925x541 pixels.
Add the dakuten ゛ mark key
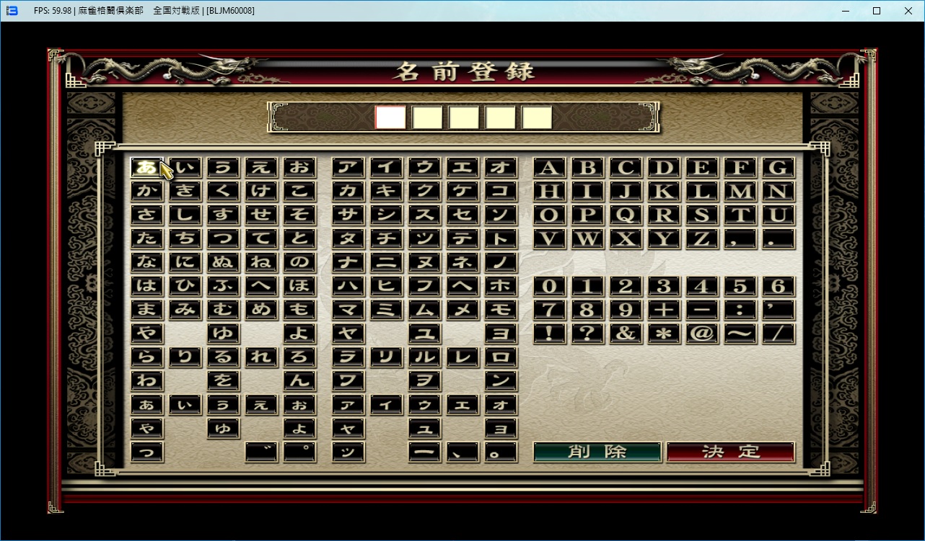pyautogui.click(x=261, y=452)
